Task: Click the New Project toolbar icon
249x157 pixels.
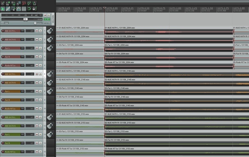Action: point(3,3)
